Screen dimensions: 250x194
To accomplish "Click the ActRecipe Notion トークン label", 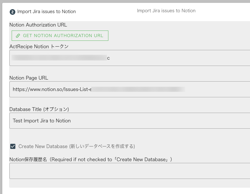I will click(39, 47).
